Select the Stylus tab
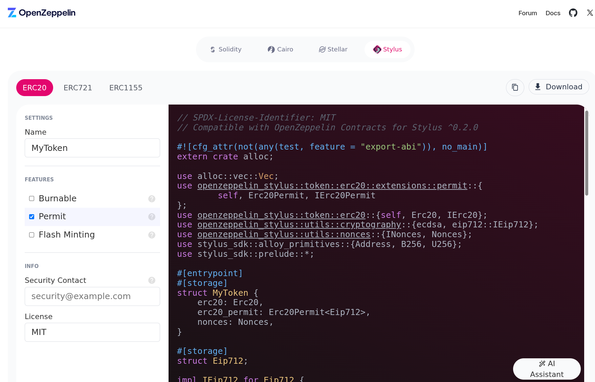The width and height of the screenshot is (595, 382). click(388, 49)
